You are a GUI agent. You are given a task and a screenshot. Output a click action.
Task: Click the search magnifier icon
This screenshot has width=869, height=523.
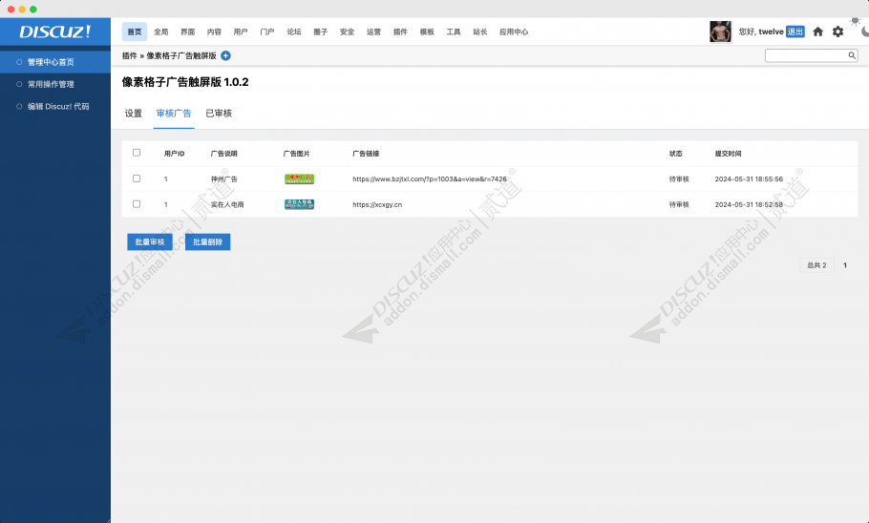(852, 55)
